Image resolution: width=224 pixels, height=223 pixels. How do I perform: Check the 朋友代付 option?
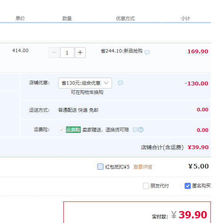point(146,186)
